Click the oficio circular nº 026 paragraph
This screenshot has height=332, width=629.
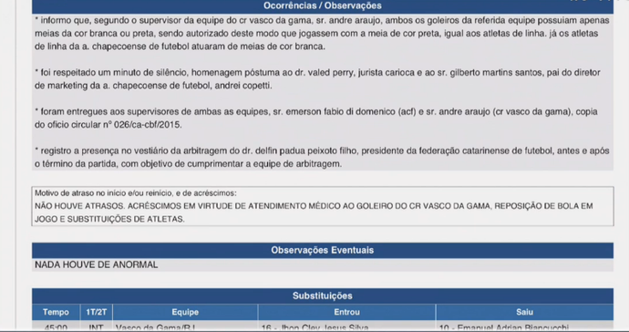pos(316,118)
